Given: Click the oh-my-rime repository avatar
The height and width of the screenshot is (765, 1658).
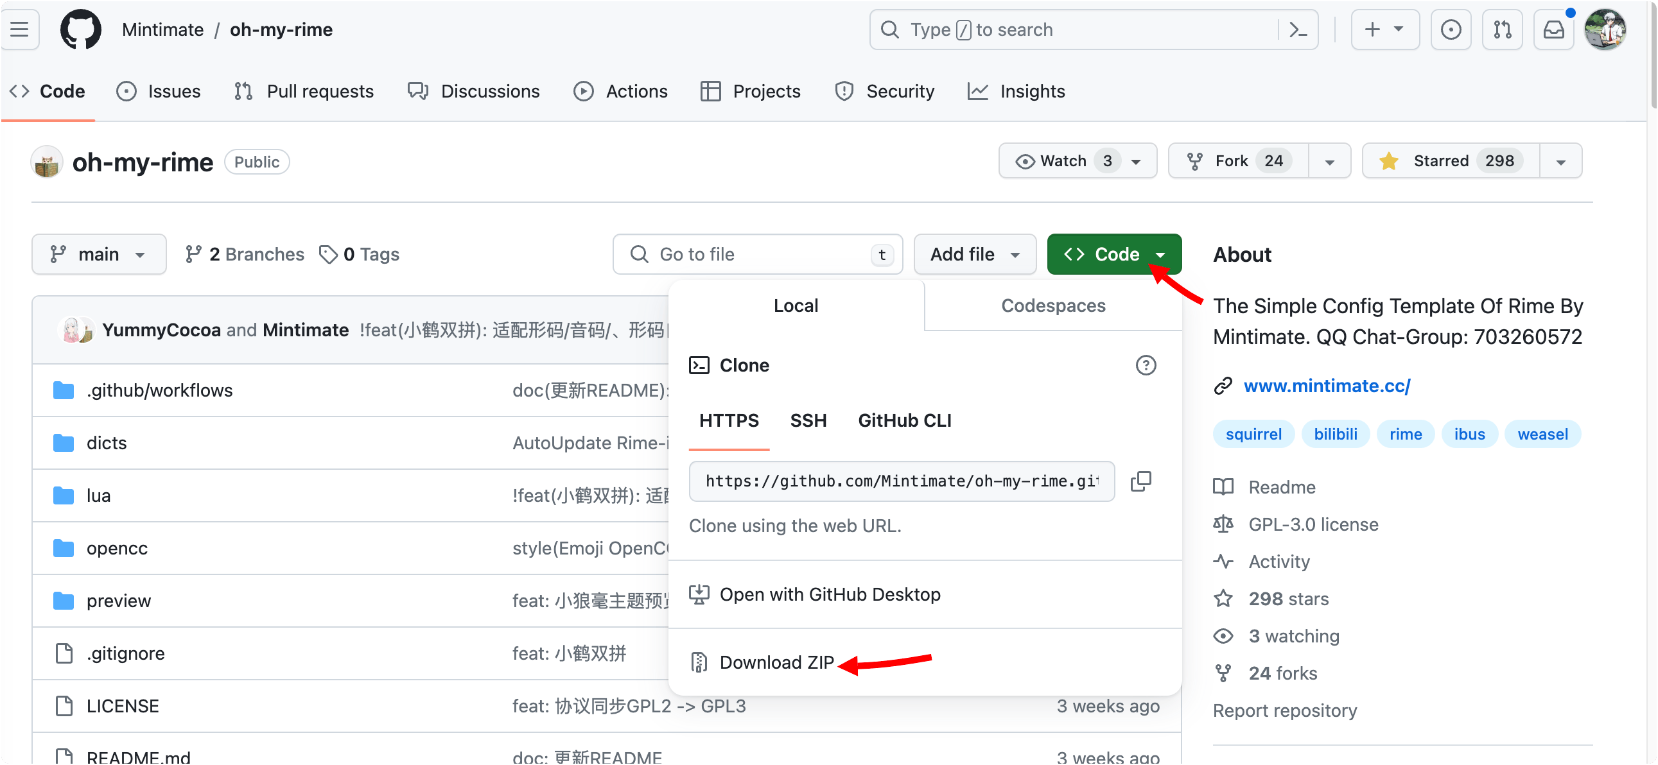Looking at the screenshot, I should 47,162.
